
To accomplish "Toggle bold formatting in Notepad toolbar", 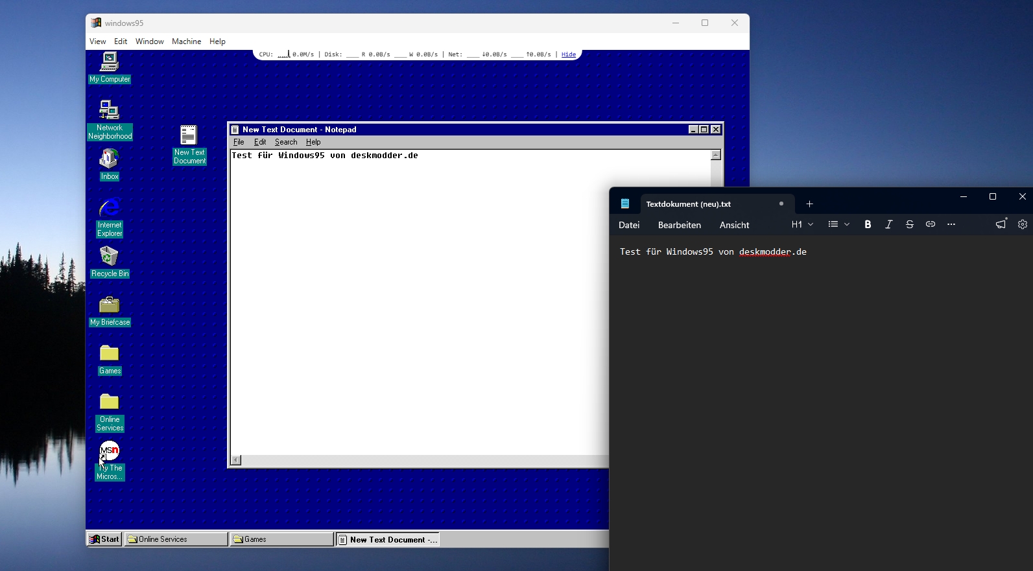I will point(868,224).
